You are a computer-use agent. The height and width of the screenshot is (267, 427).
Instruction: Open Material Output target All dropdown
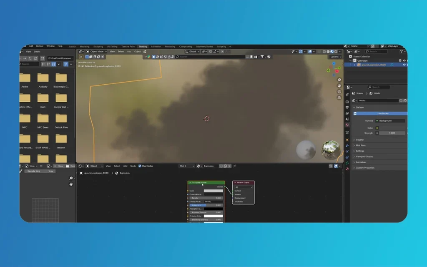click(244, 187)
